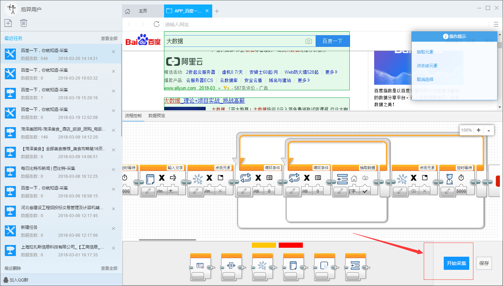The height and width of the screenshot is (286, 503).
Task: Click the 保存 button
Action: [484, 263]
